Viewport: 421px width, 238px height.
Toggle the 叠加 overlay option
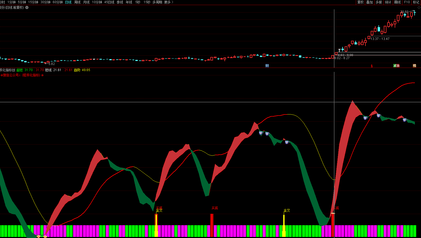coord(369,2)
